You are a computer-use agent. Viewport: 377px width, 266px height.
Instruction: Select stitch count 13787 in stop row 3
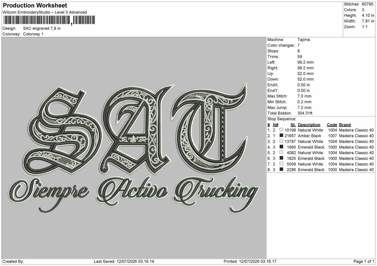tap(291, 141)
